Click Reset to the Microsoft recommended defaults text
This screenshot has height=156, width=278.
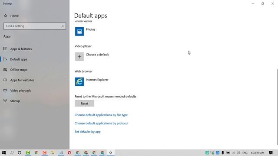click(x=105, y=96)
